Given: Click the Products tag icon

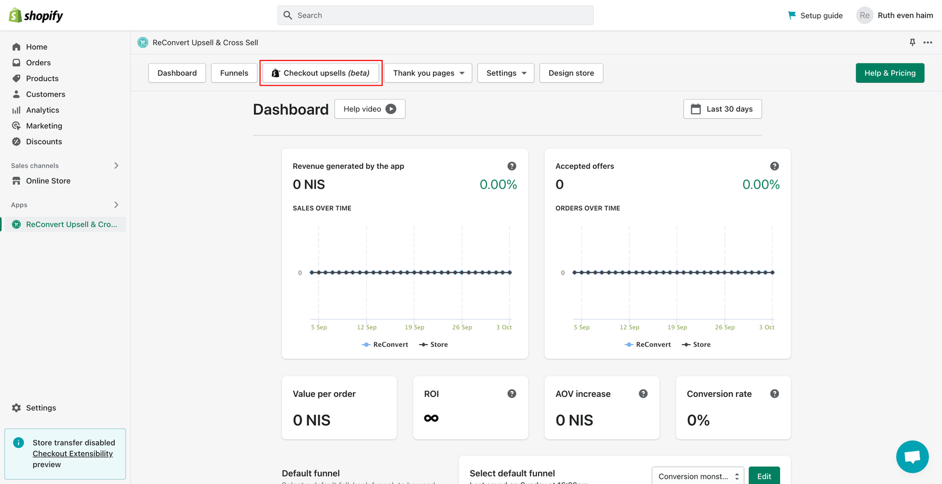Looking at the screenshot, I should (x=16, y=79).
